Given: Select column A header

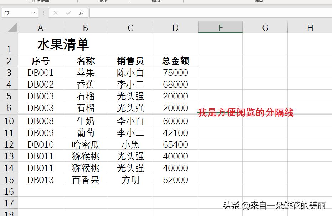Looking at the screenshot, I should point(40,27).
